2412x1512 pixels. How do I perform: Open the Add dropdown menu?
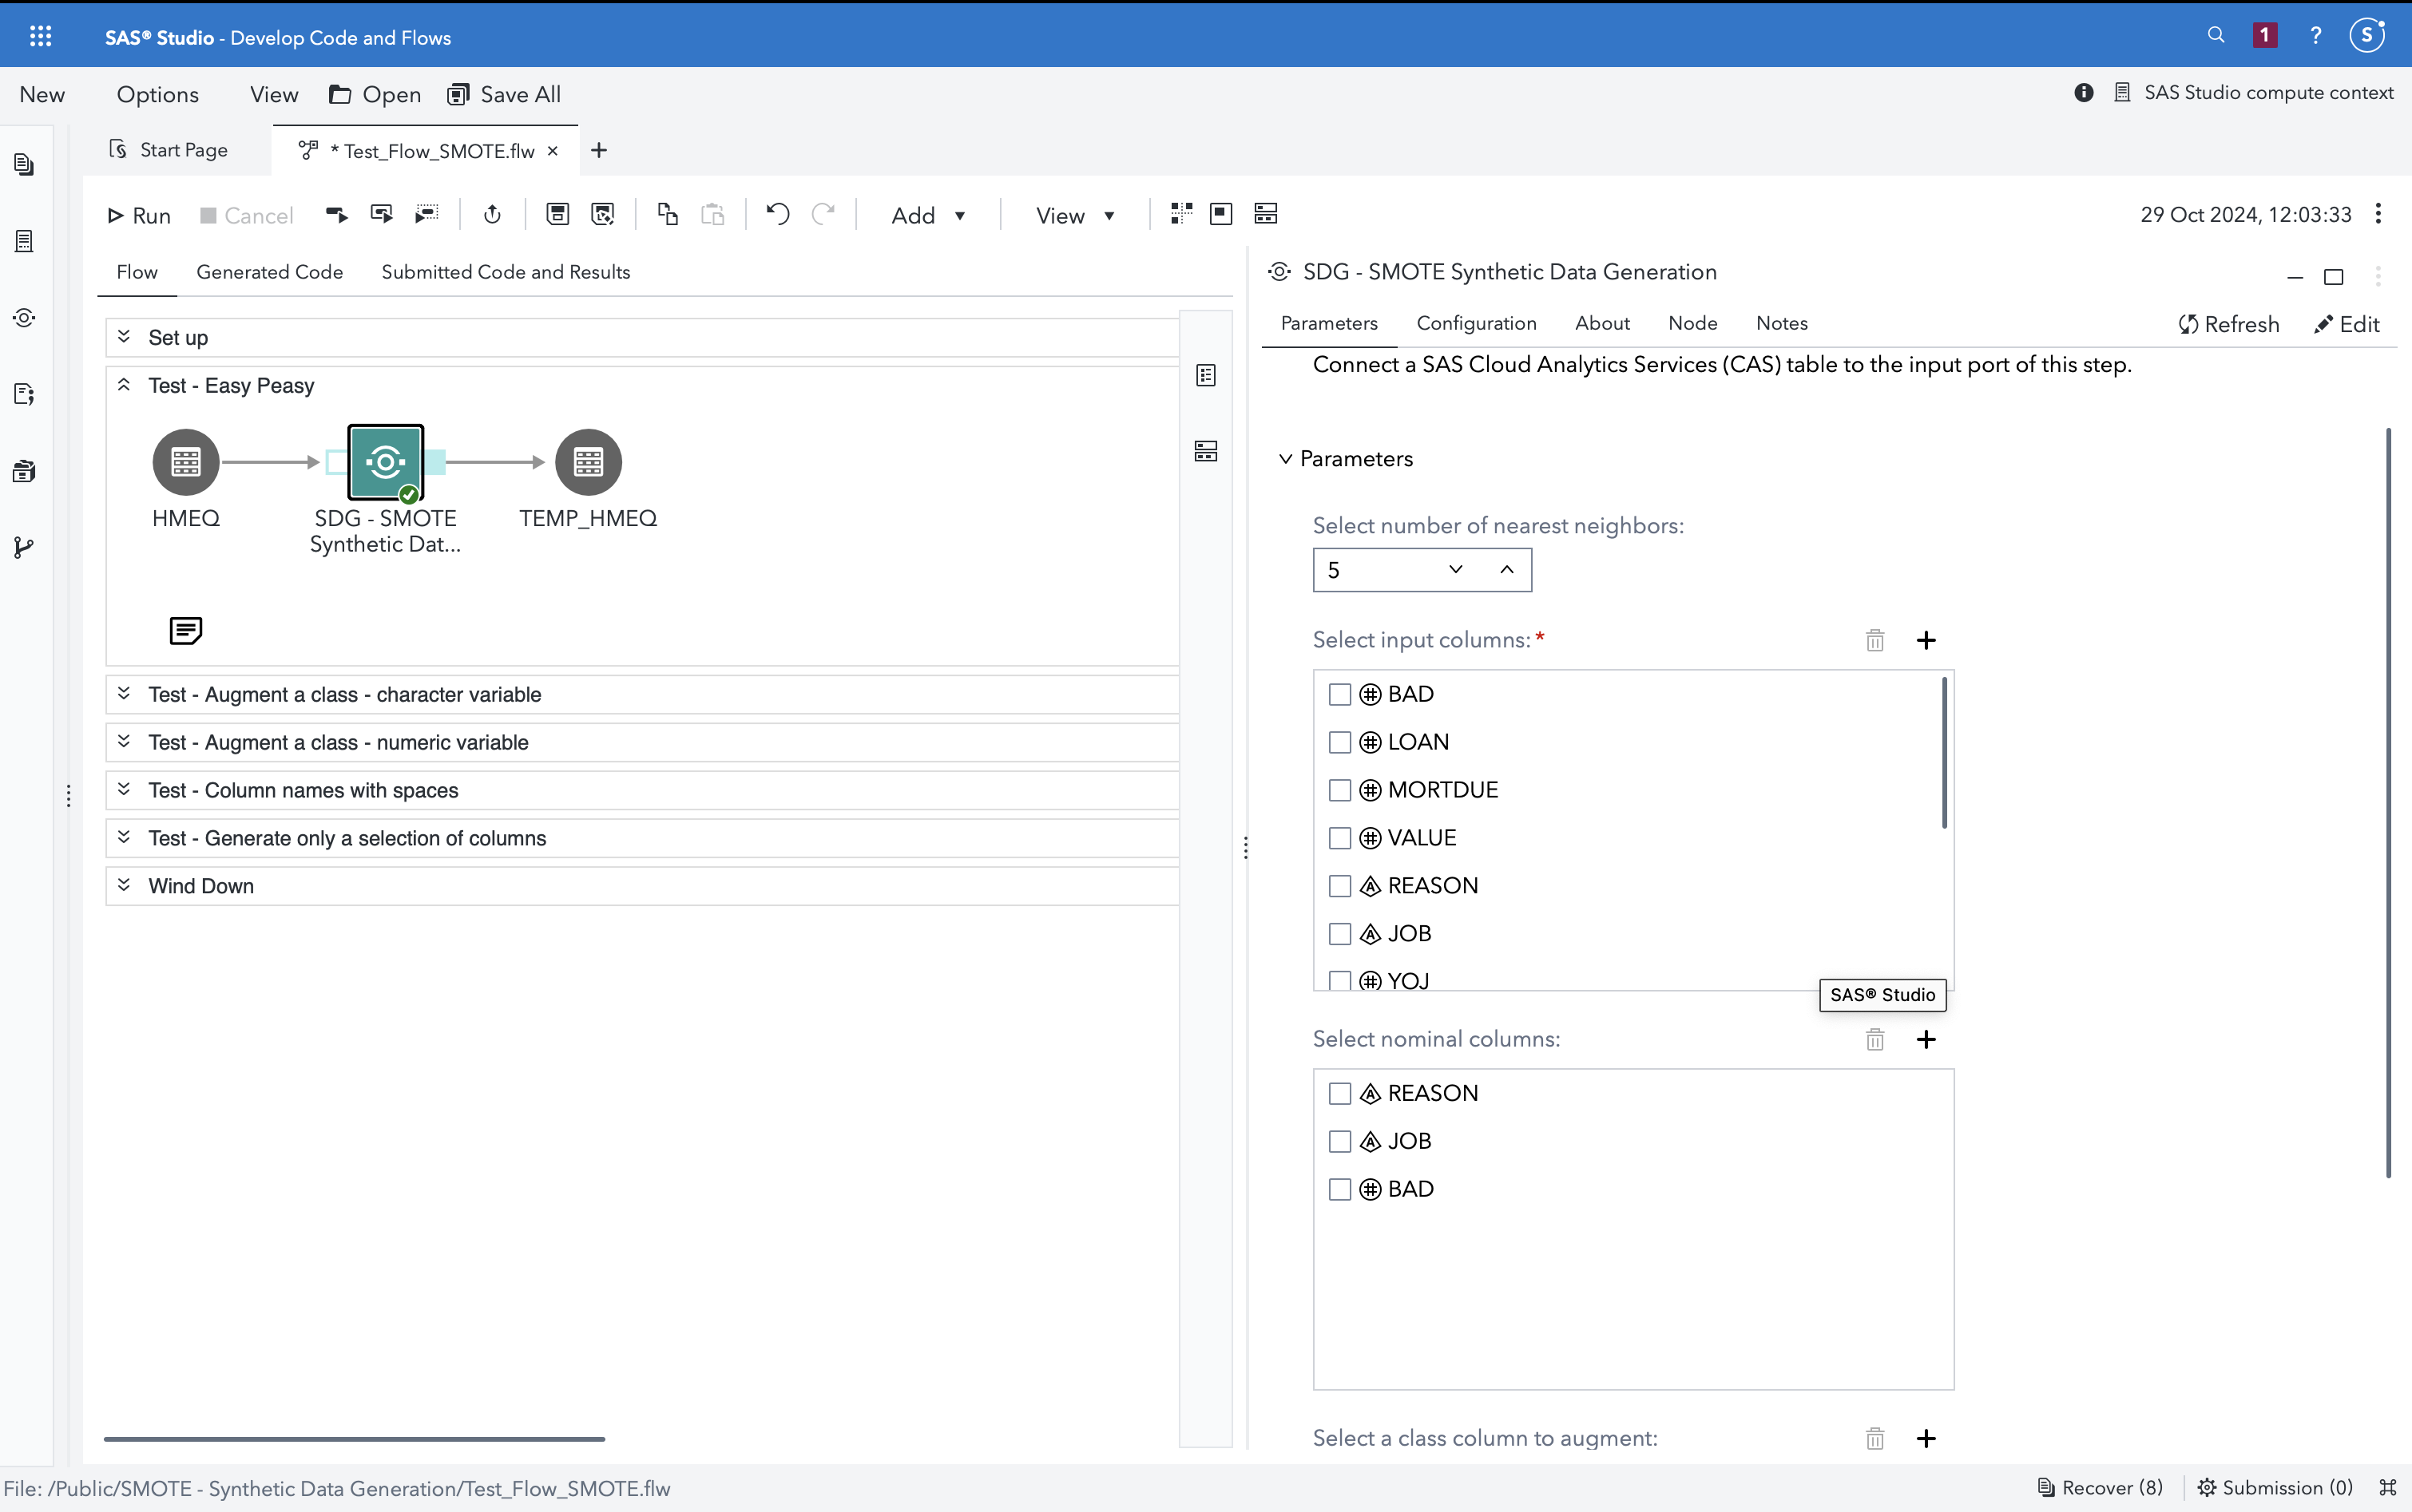927,216
